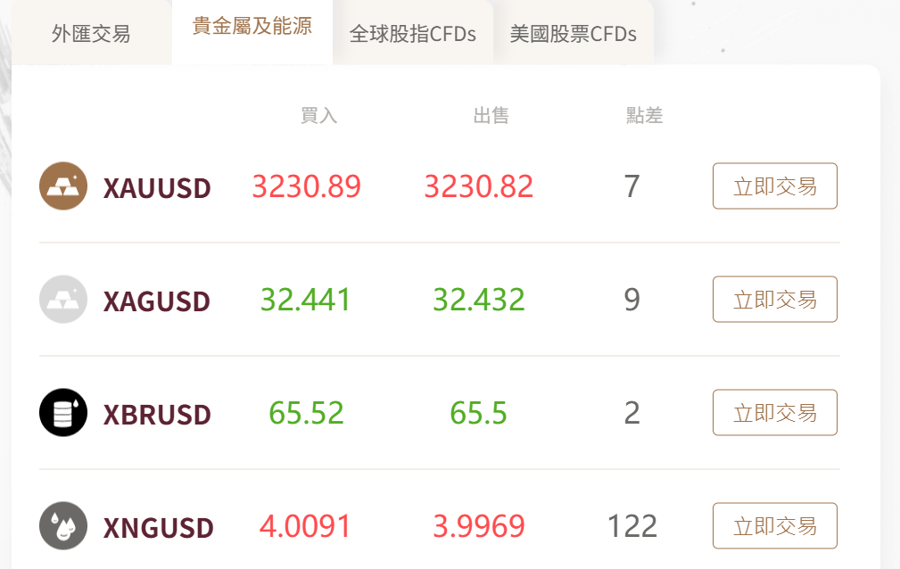This screenshot has width=900, height=569.
Task: Select the 貴金屬及能源 tab
Action: 252,28
